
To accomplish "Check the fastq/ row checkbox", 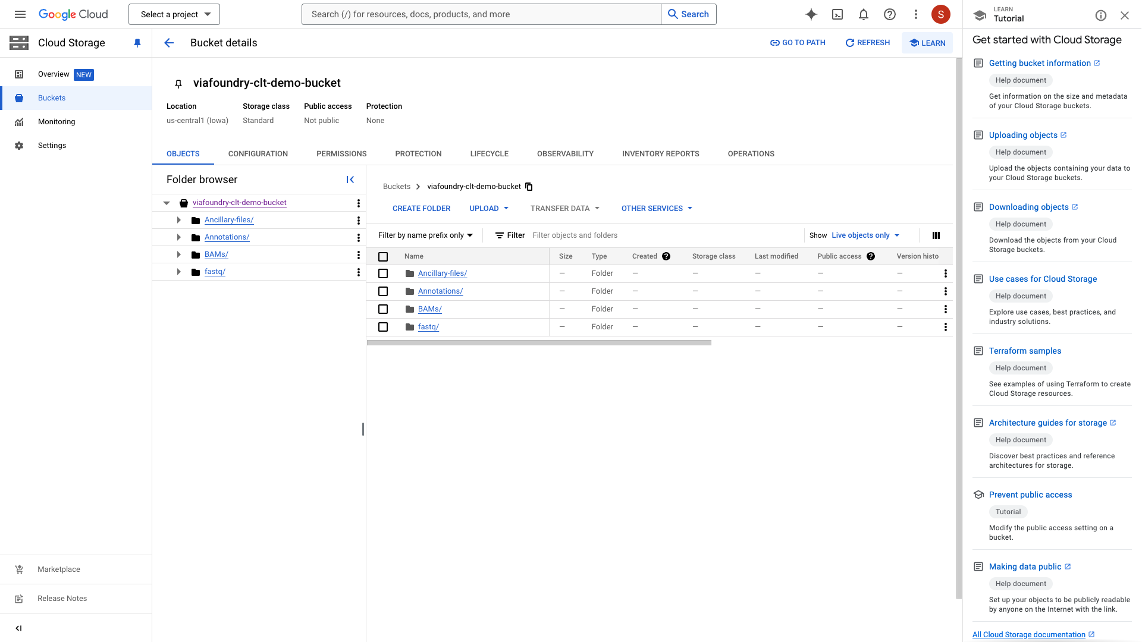I will (383, 327).
